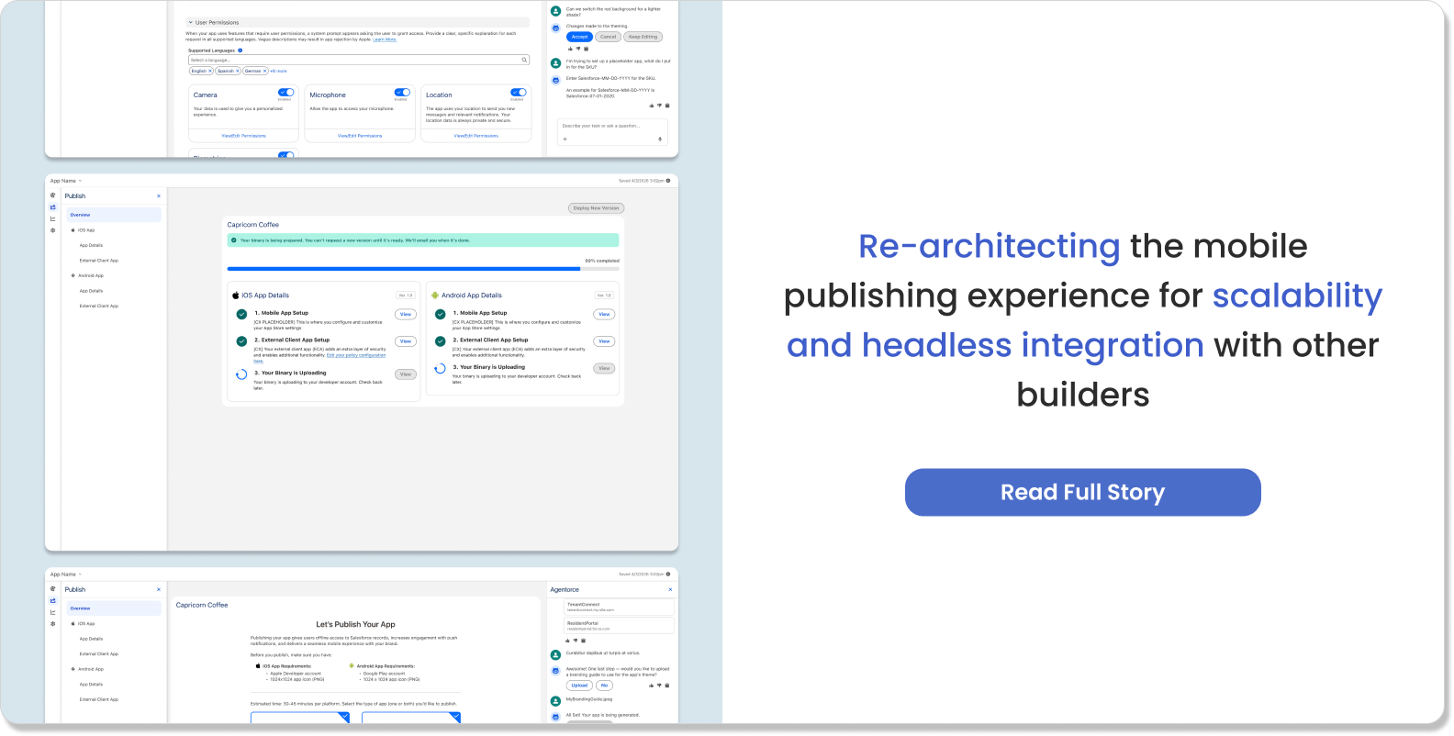This screenshot has height=736, width=1454.
Task: Open settings gear icon in Let's Publish mockup
Action: click(52, 624)
